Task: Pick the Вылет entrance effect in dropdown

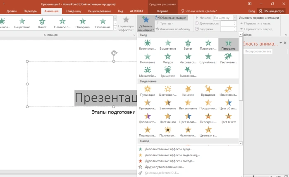Action: (188, 45)
